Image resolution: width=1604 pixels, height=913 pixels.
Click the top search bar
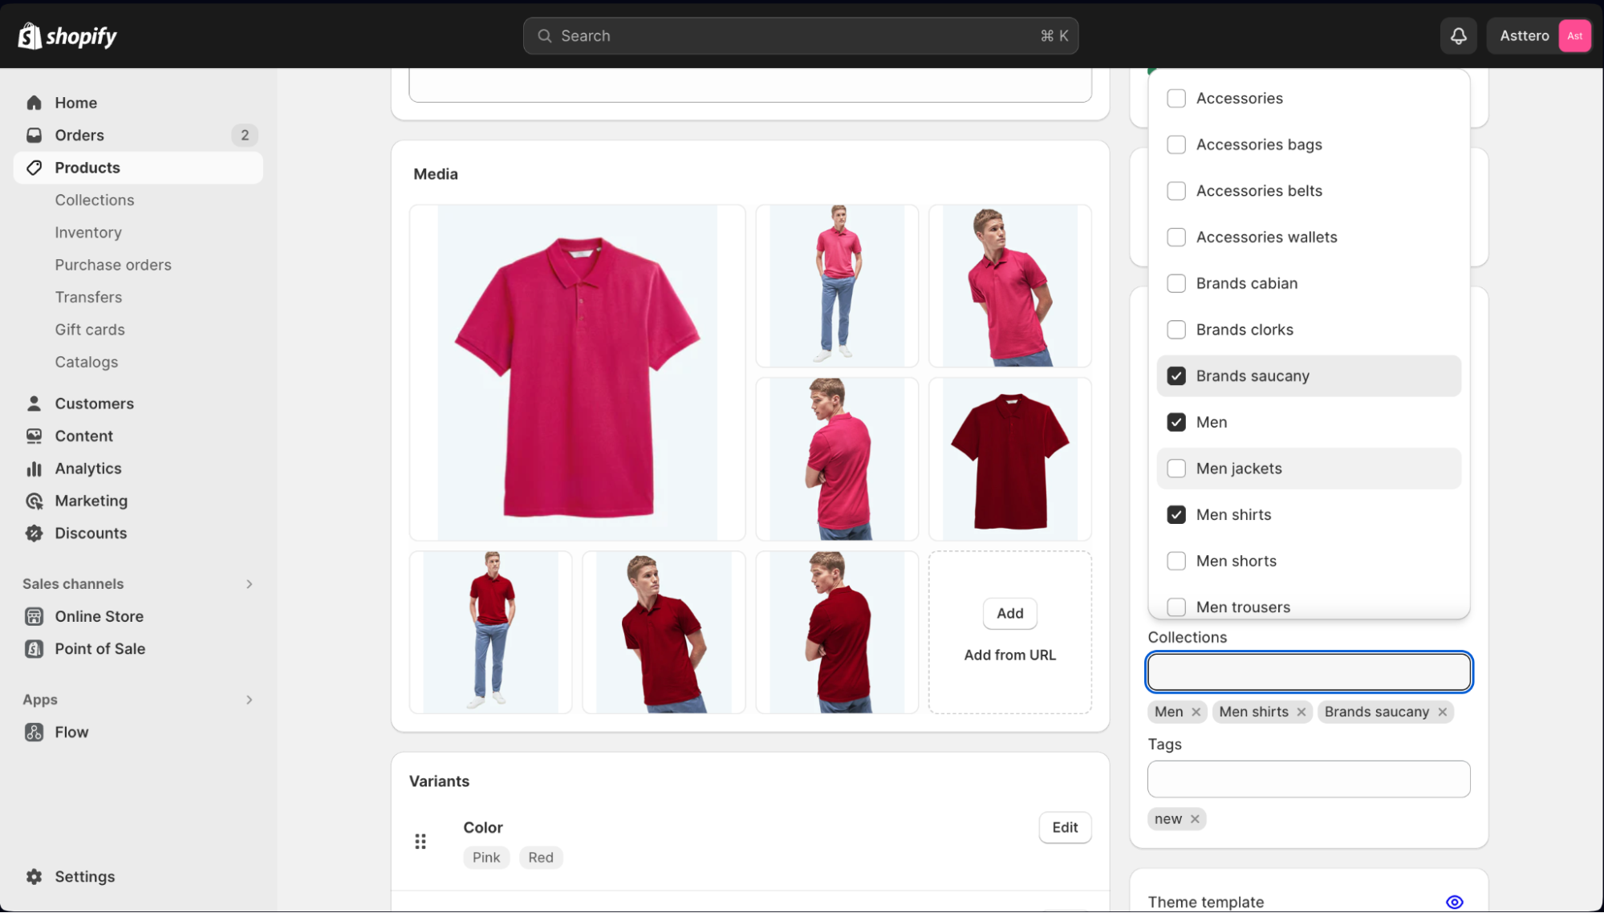click(x=800, y=36)
